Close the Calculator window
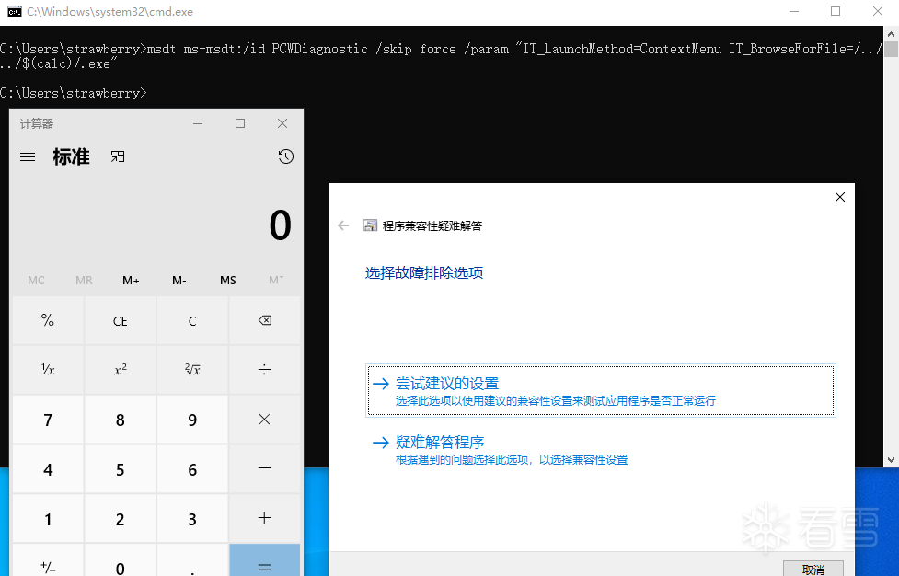899x576 pixels. coord(282,123)
